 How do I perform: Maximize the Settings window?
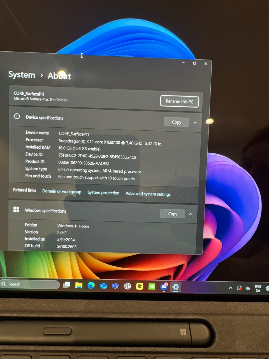[x=194, y=63]
